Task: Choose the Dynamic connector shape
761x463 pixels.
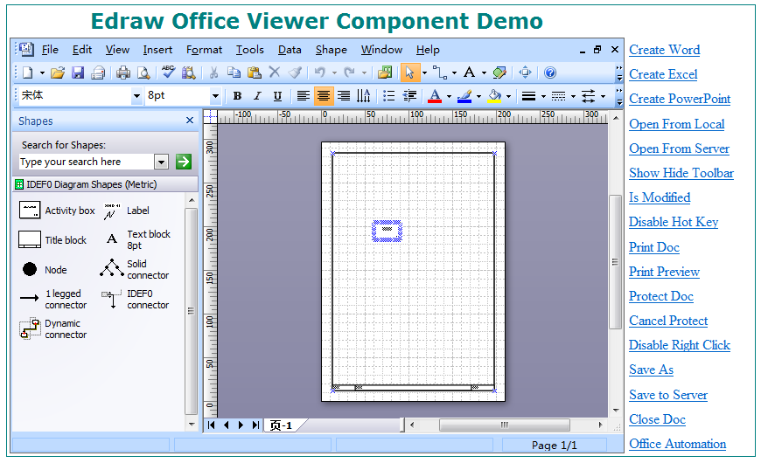Action: (53, 328)
